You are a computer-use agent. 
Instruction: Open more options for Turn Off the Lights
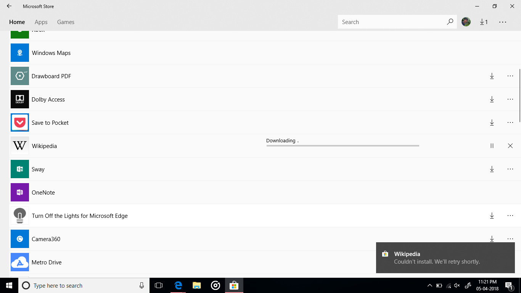point(510,216)
